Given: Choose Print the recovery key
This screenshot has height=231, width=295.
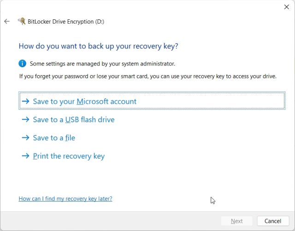Looking at the screenshot, I should click(x=69, y=156).
